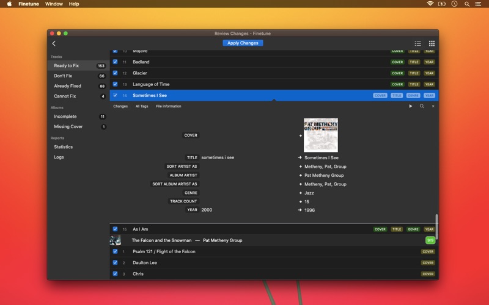Screen dimensions: 489x305
Task: Click the TRACK COUNT label
Action: (183, 201)
